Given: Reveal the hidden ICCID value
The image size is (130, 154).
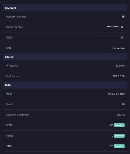Looking at the screenshot, I should click(122, 37).
